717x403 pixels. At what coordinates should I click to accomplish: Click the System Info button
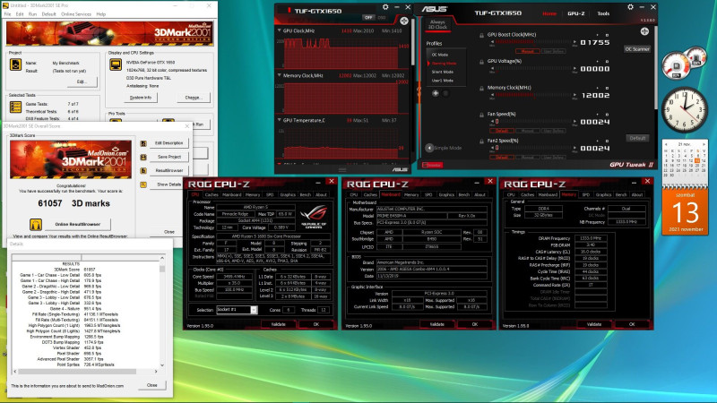point(141,98)
